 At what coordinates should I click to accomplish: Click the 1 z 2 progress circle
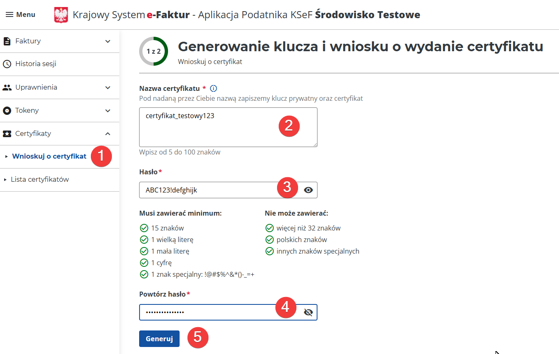point(154,51)
